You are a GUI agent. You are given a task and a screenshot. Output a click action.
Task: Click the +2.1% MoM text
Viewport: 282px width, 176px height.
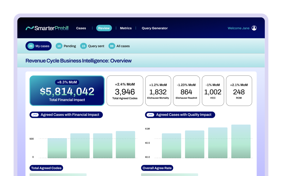239,85
